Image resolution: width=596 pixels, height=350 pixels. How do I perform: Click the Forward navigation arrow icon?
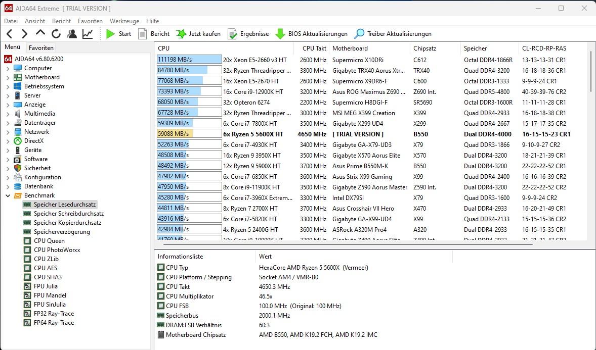click(x=25, y=34)
